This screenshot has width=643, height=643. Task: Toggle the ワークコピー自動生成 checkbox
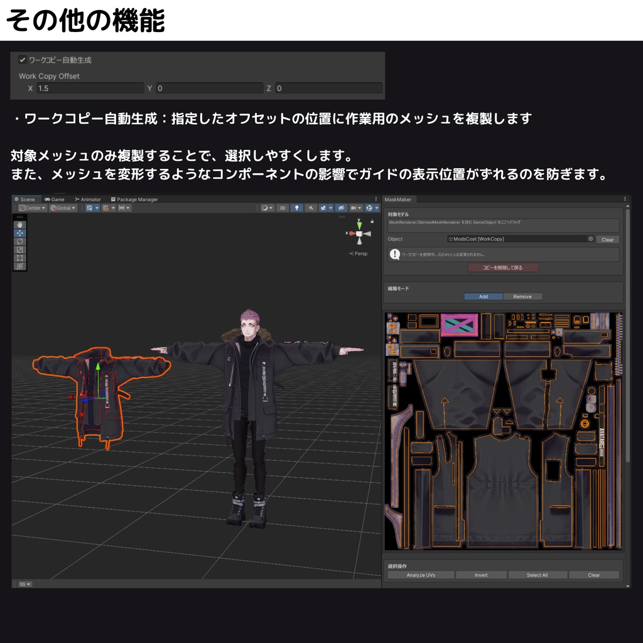tap(21, 60)
